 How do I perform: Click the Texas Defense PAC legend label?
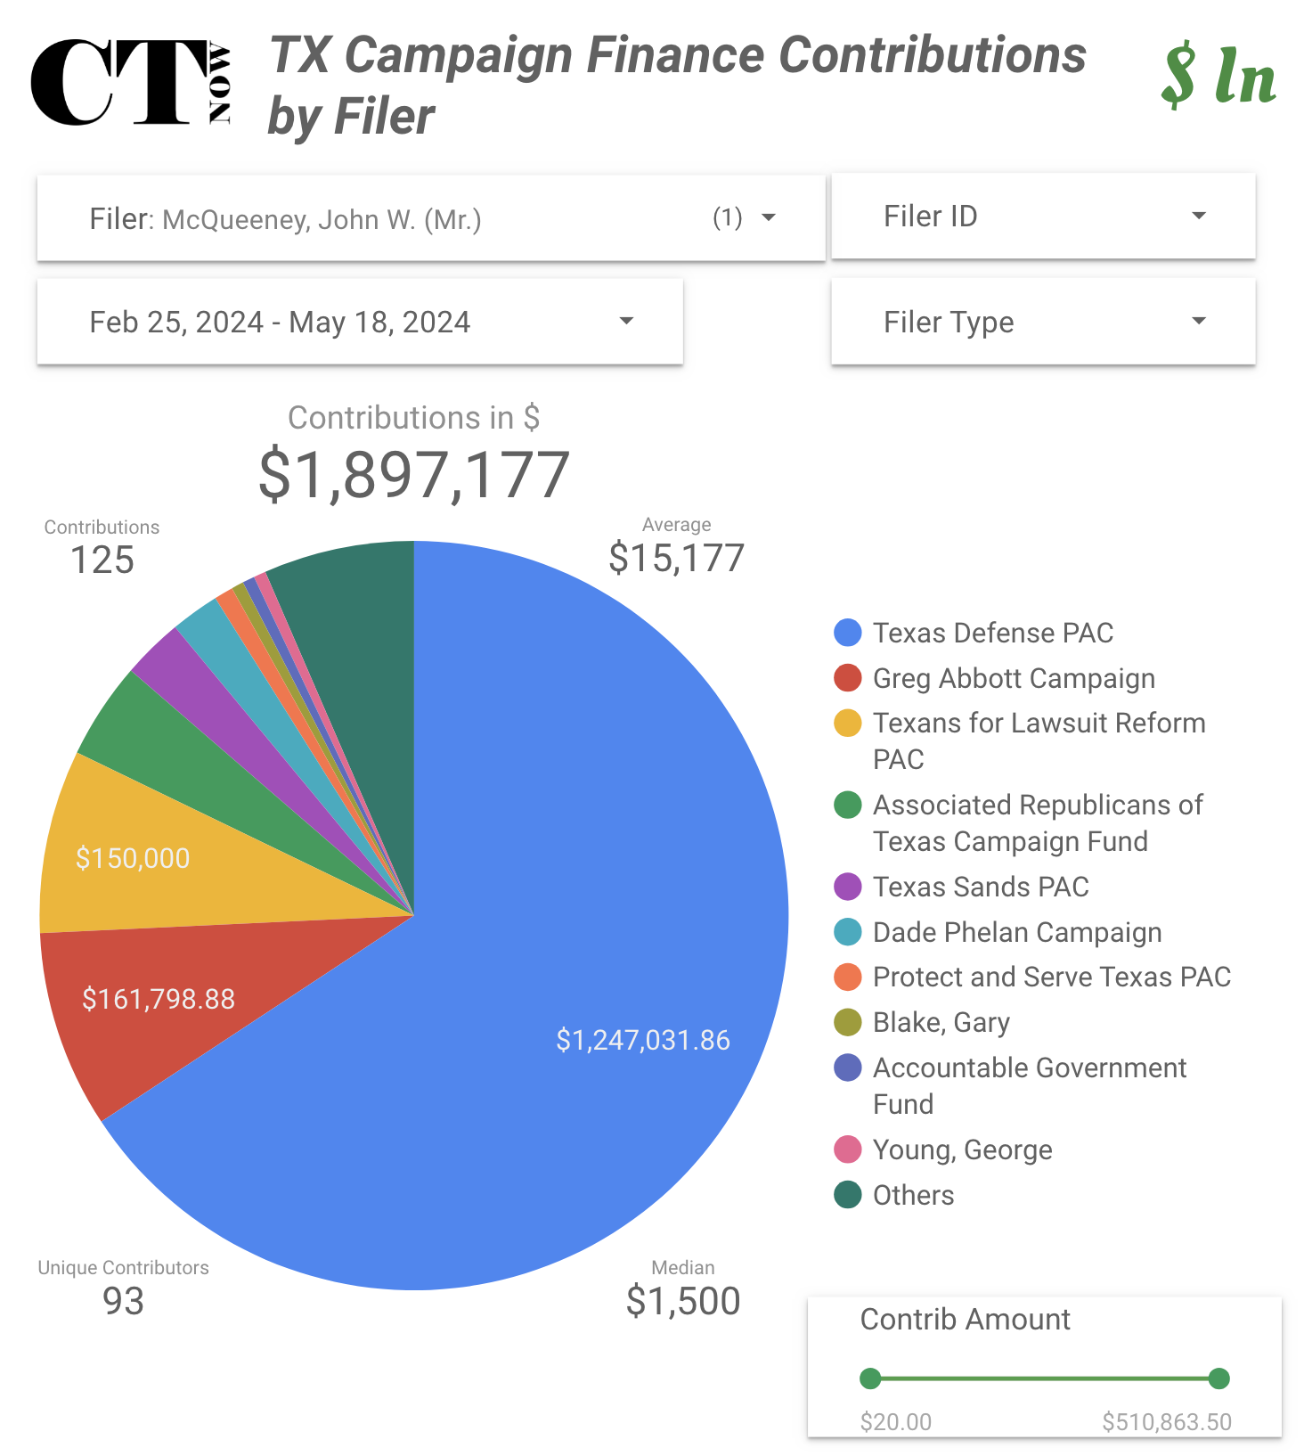(x=993, y=633)
